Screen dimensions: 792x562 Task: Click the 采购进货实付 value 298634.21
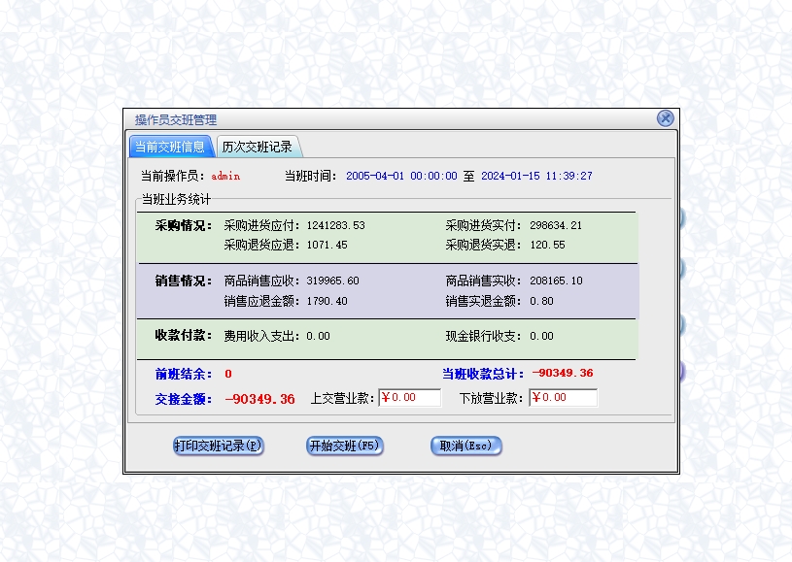[556, 225]
